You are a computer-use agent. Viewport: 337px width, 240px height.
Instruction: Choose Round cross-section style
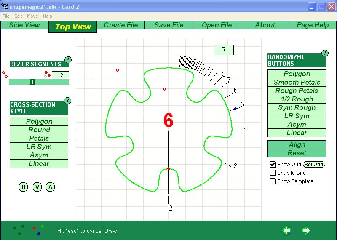point(39,130)
